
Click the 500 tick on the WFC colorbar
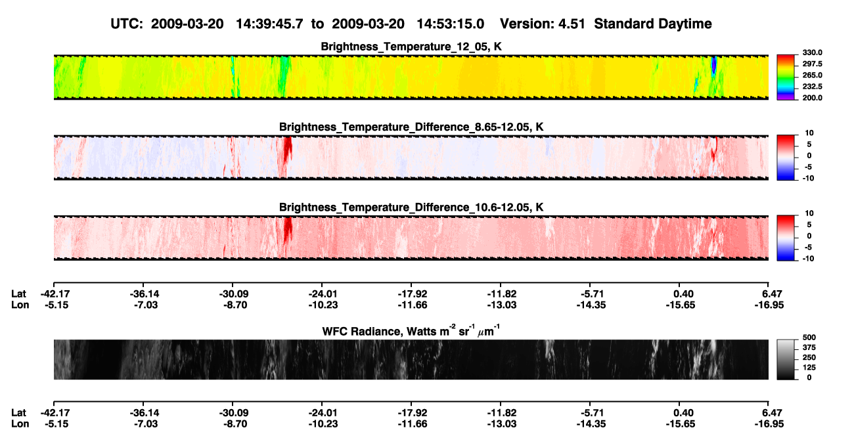808,337
